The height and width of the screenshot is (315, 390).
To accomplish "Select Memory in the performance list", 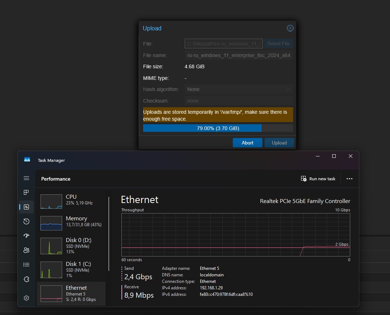I will coord(71,223).
